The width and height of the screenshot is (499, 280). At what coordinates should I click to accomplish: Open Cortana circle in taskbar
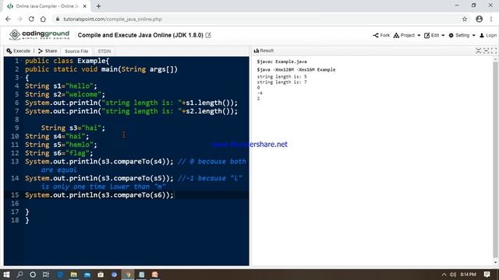[33, 275]
